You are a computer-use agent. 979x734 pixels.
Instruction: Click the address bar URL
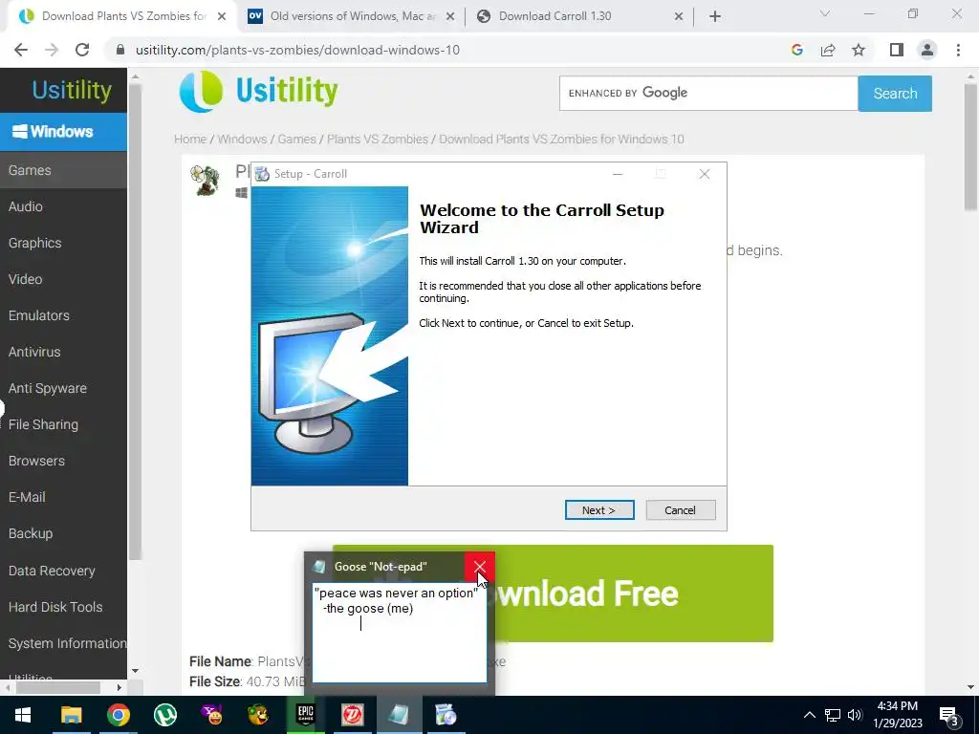pyautogui.click(x=297, y=50)
